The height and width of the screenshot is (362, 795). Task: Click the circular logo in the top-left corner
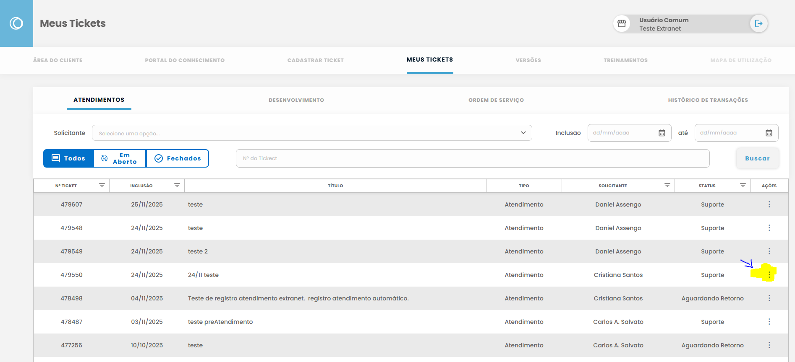point(16,23)
